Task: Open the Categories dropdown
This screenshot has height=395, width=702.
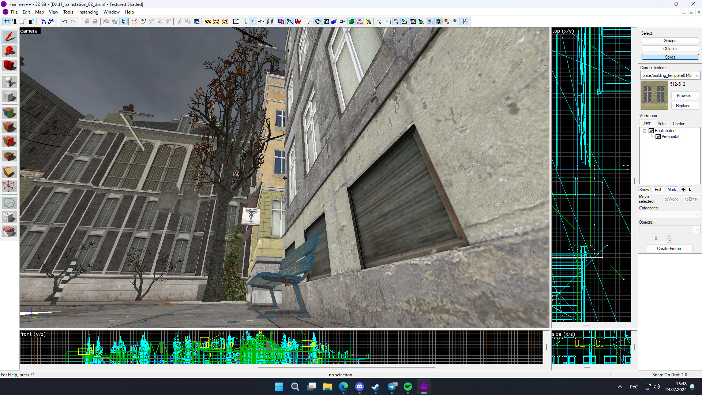Action: coord(698,215)
